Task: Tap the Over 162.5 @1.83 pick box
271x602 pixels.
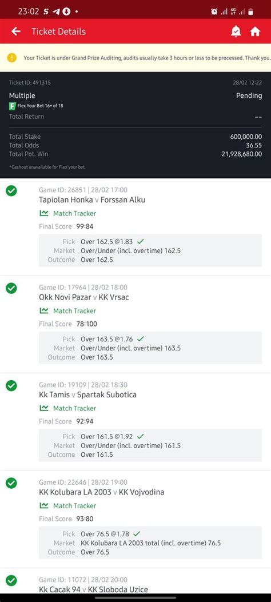Action: pyautogui.click(x=150, y=250)
